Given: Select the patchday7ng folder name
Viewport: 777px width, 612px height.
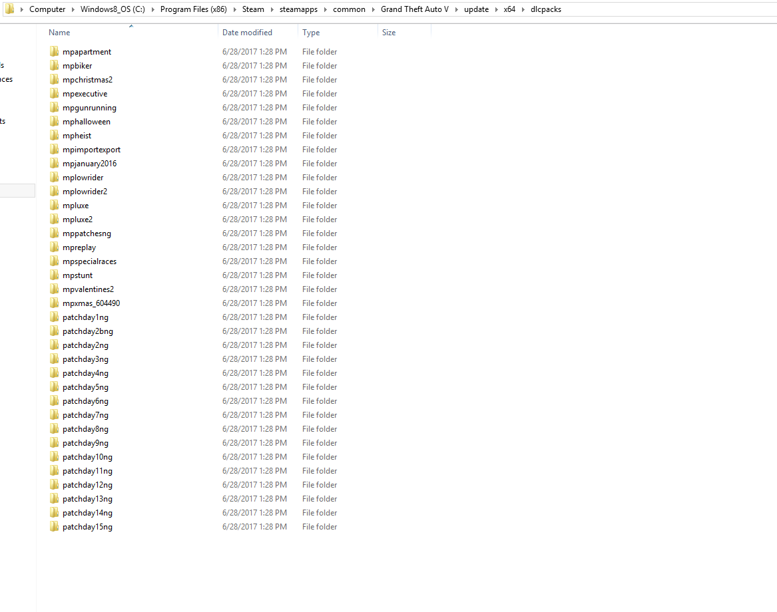Looking at the screenshot, I should click(85, 415).
